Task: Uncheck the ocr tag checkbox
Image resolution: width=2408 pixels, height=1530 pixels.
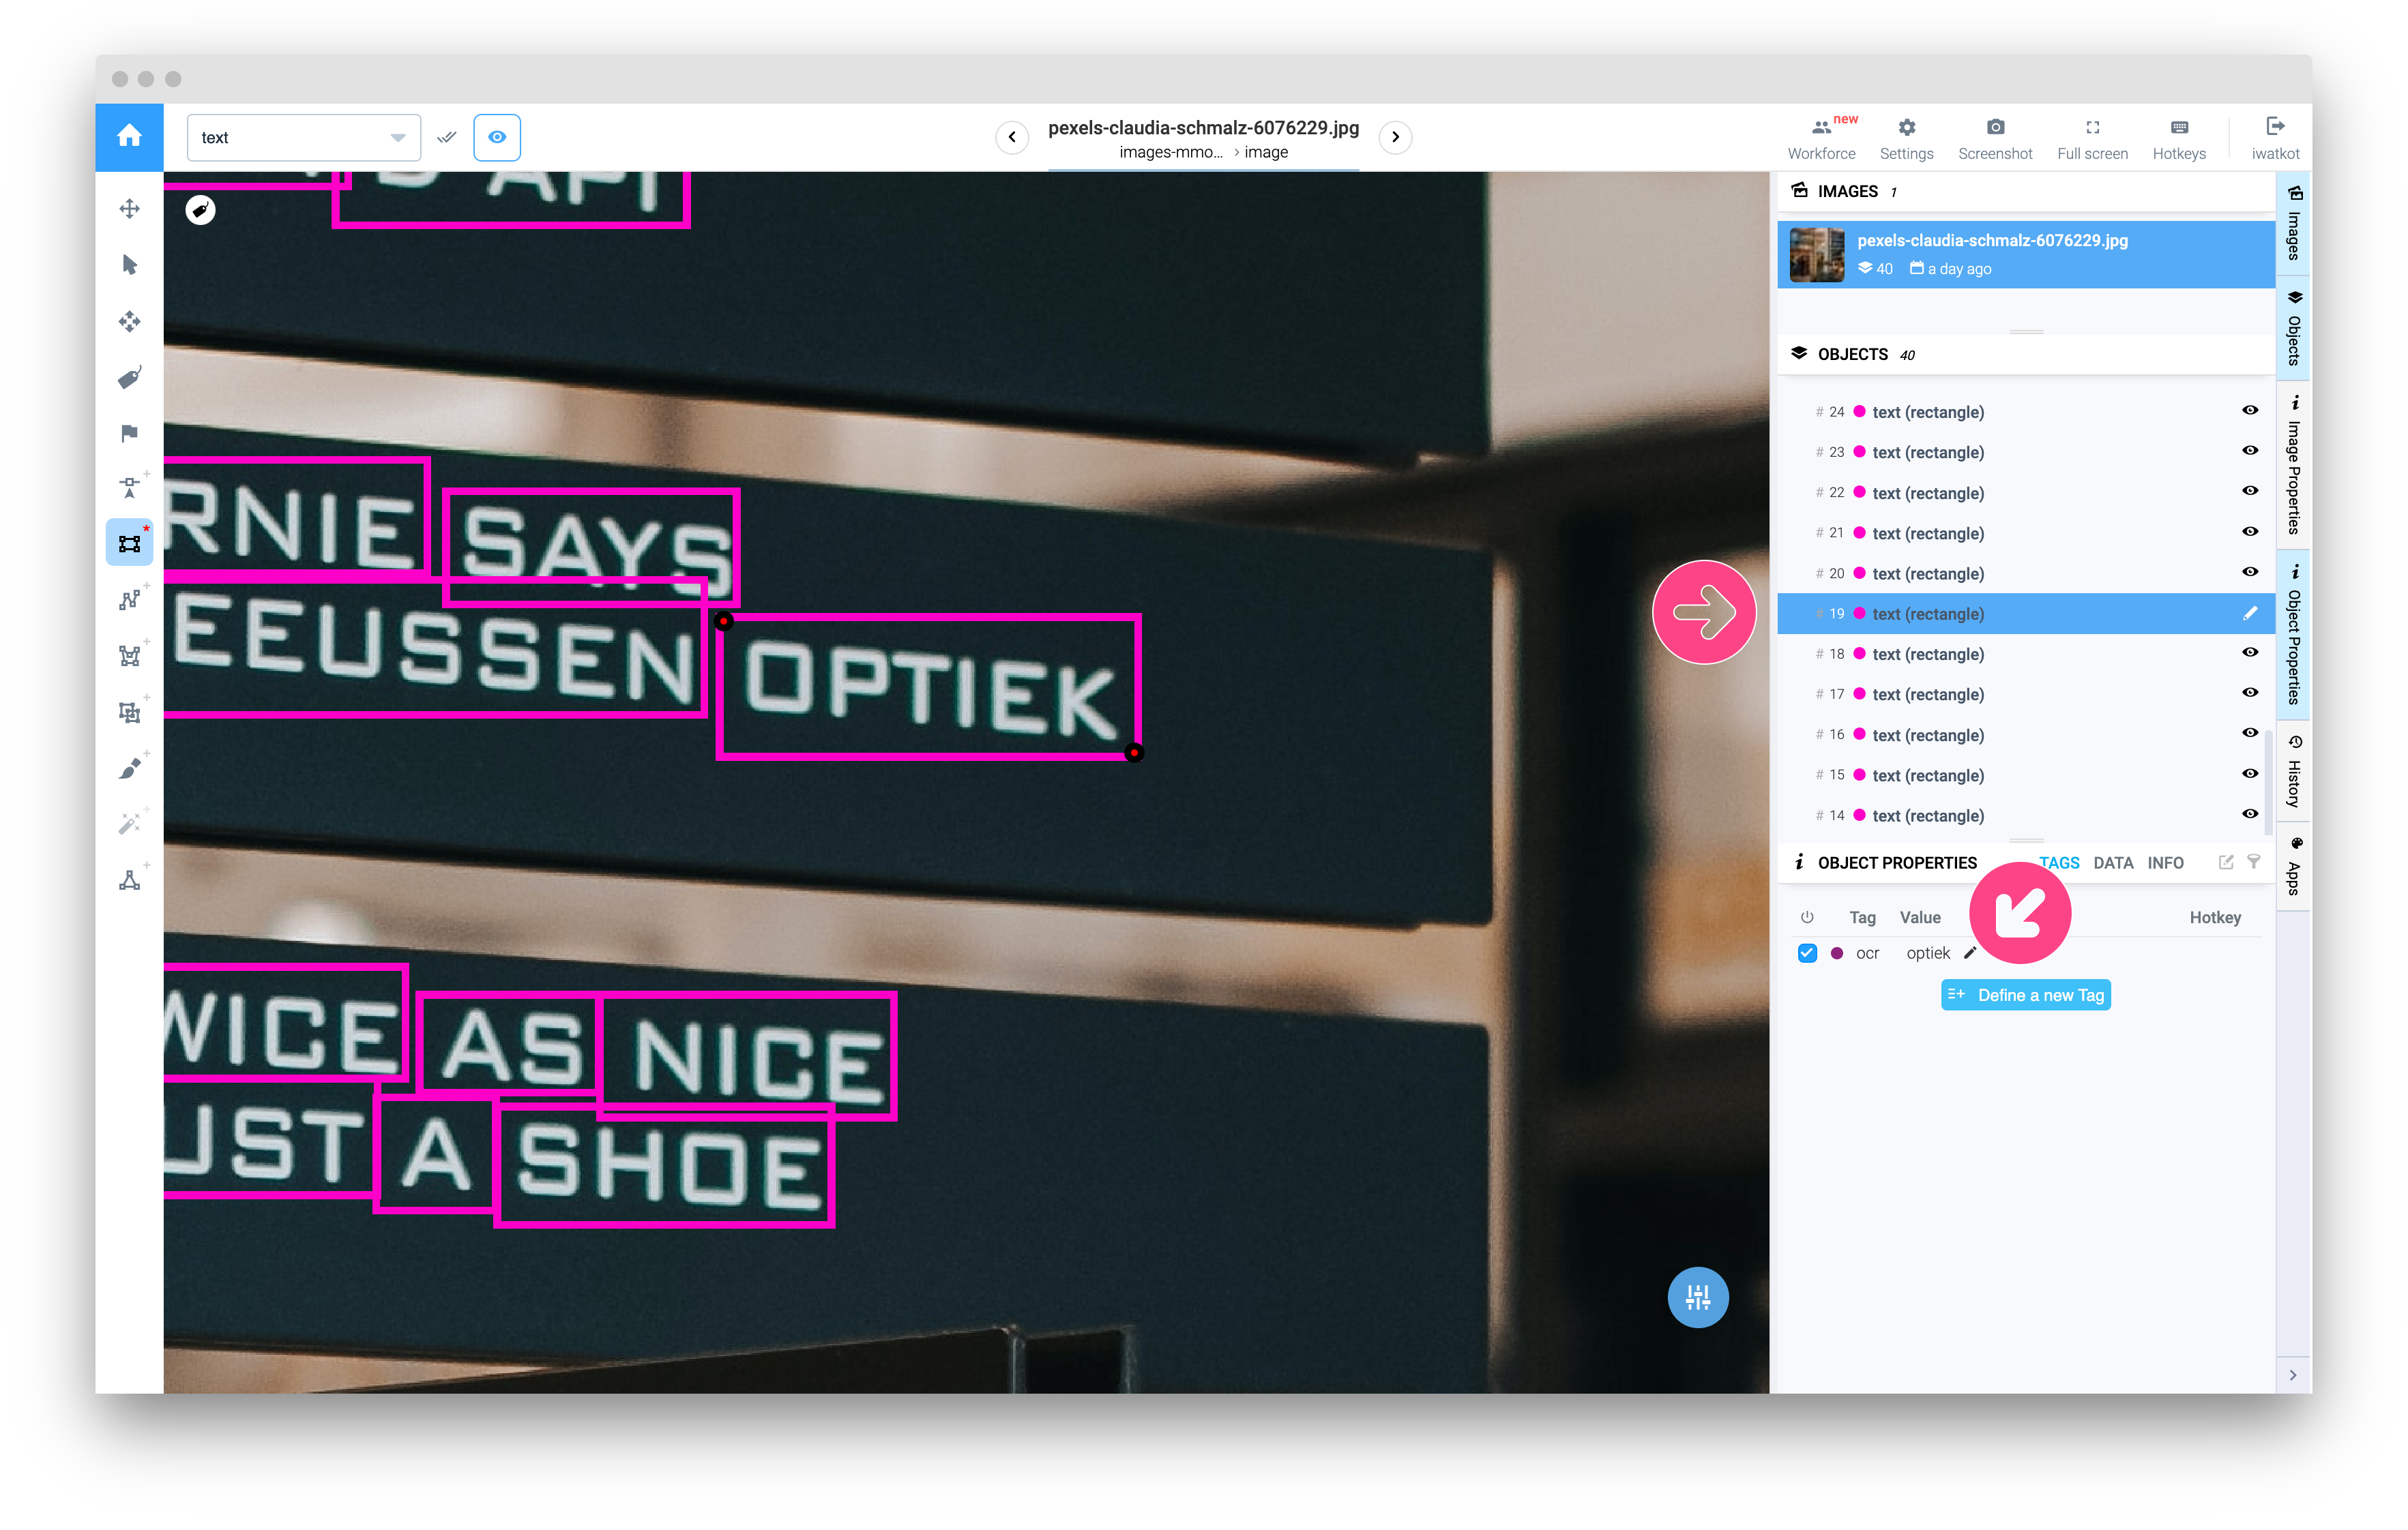Action: pos(1806,953)
